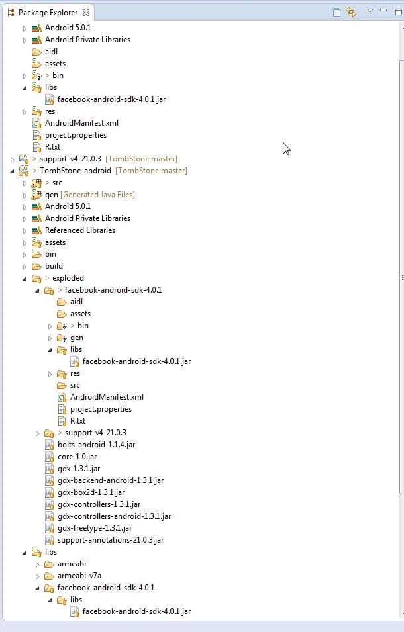Select facebook-android-sdk-4.0.1 folder under bottom libs
Image resolution: width=404 pixels, height=632 pixels.
pos(106,588)
